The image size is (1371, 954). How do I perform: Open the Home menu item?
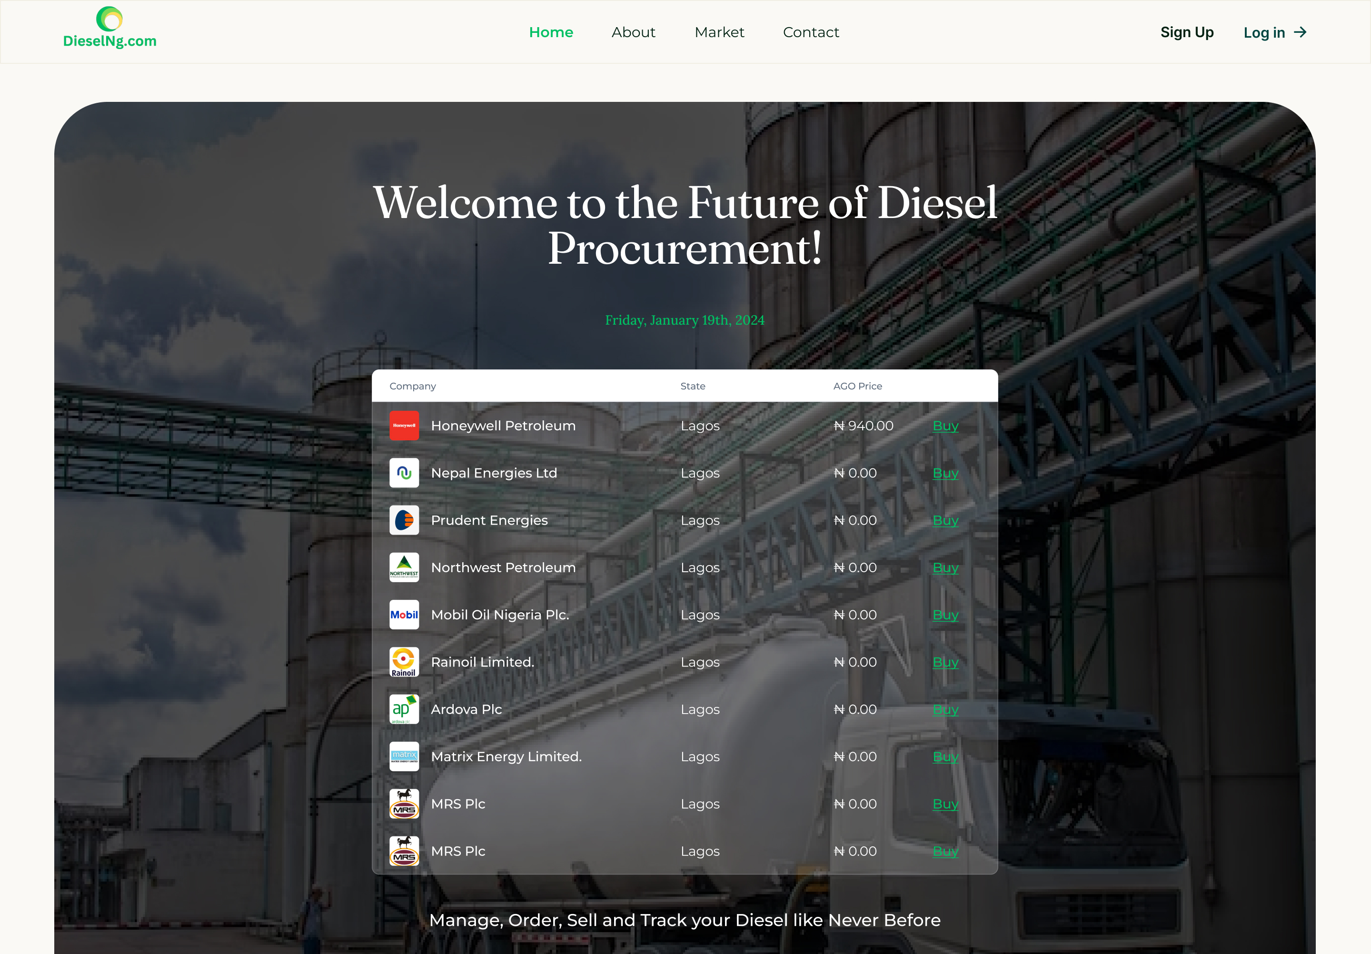coord(551,32)
